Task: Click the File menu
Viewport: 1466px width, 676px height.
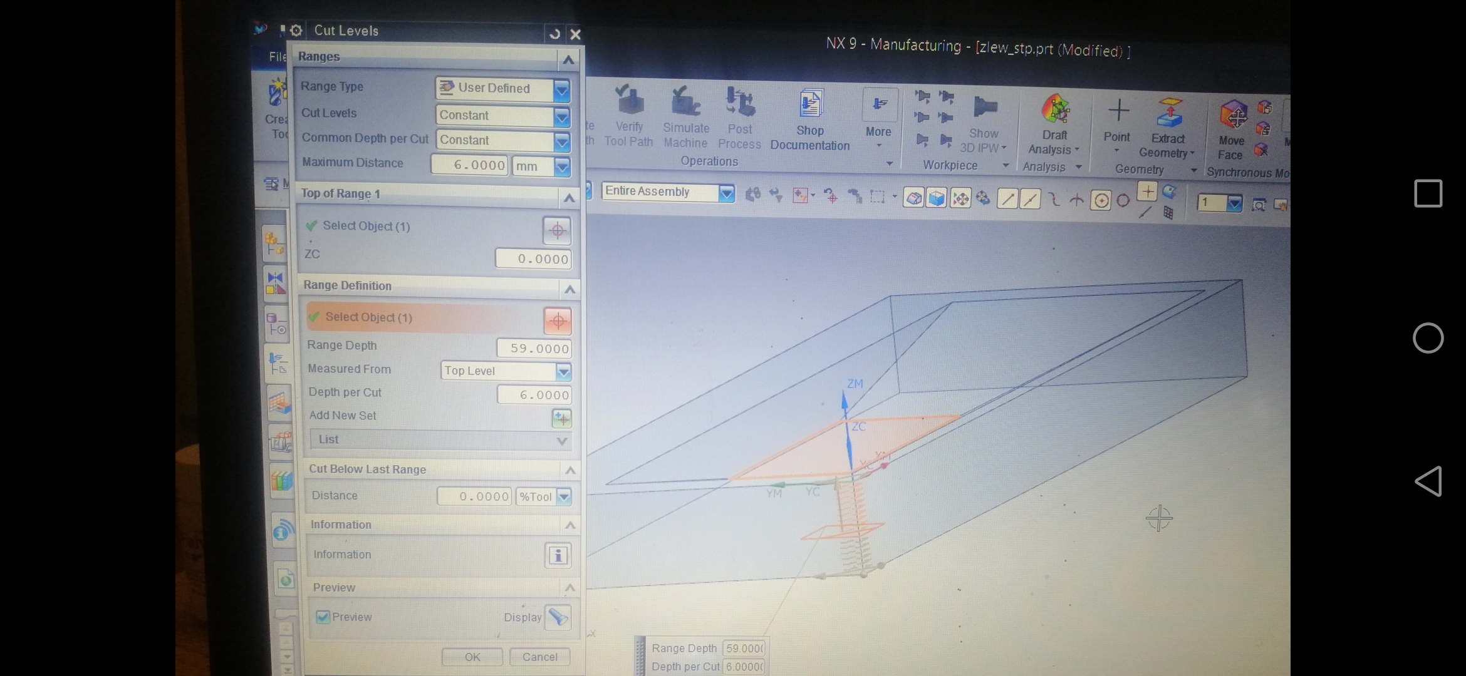Action: (x=277, y=56)
